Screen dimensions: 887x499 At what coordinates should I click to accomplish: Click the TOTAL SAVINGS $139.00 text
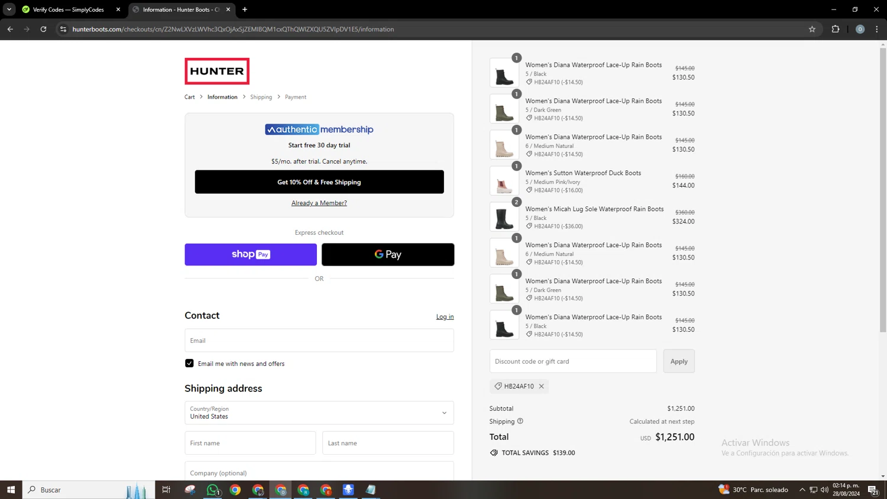[x=538, y=453]
